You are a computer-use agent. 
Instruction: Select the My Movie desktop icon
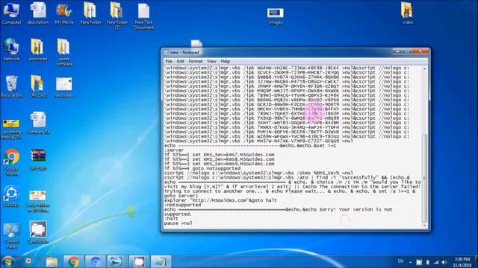(64, 13)
